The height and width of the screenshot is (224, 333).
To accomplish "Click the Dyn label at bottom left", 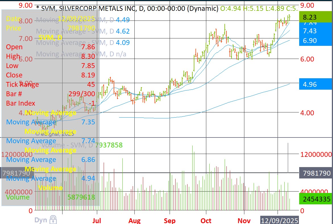I will point(41,220).
